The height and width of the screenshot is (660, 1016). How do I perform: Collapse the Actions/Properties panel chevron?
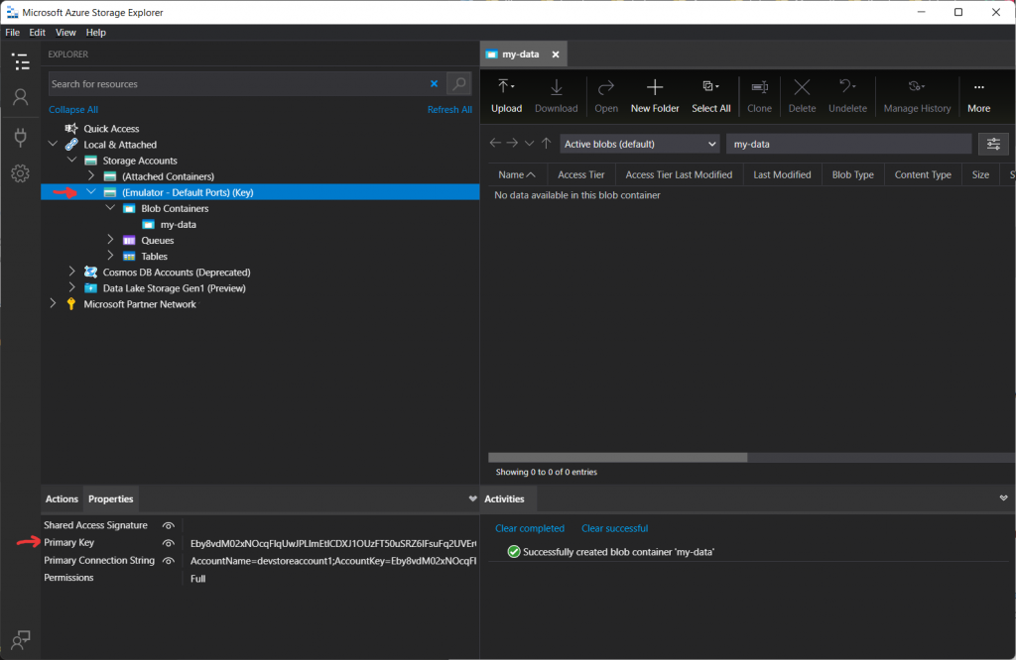pyautogui.click(x=472, y=498)
